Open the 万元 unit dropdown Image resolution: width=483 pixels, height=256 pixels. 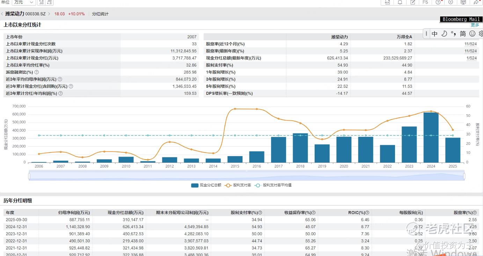tap(24, 2)
